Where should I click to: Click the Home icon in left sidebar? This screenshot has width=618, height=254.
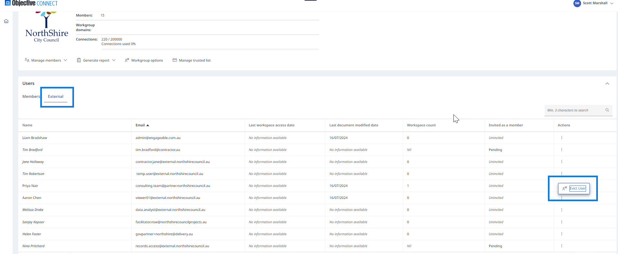click(x=6, y=21)
